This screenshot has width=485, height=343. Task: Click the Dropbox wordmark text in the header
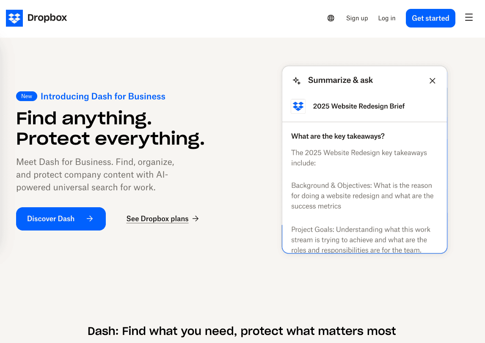47,18
